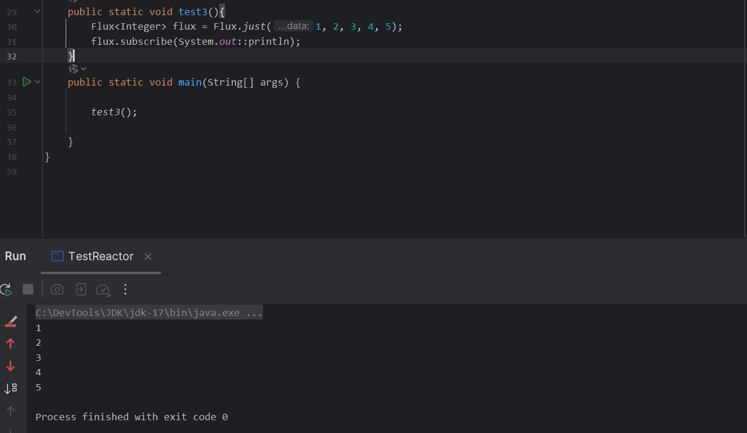Expand the folded java.exe command line
Screen dimensions: 747x433
coord(149,313)
